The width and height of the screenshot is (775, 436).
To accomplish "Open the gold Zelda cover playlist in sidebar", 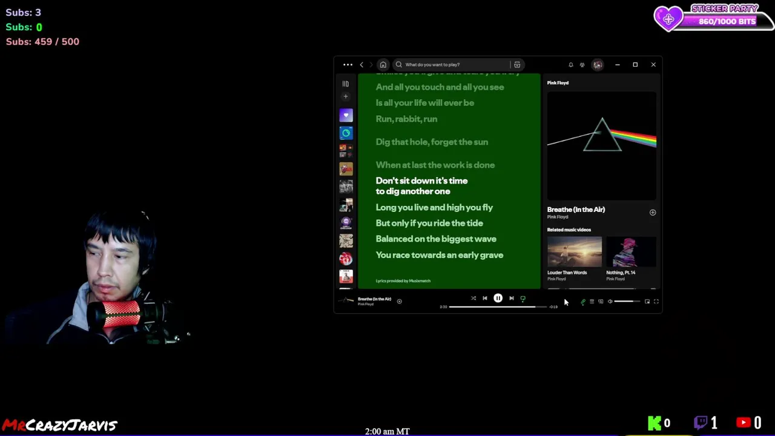I will tap(346, 169).
